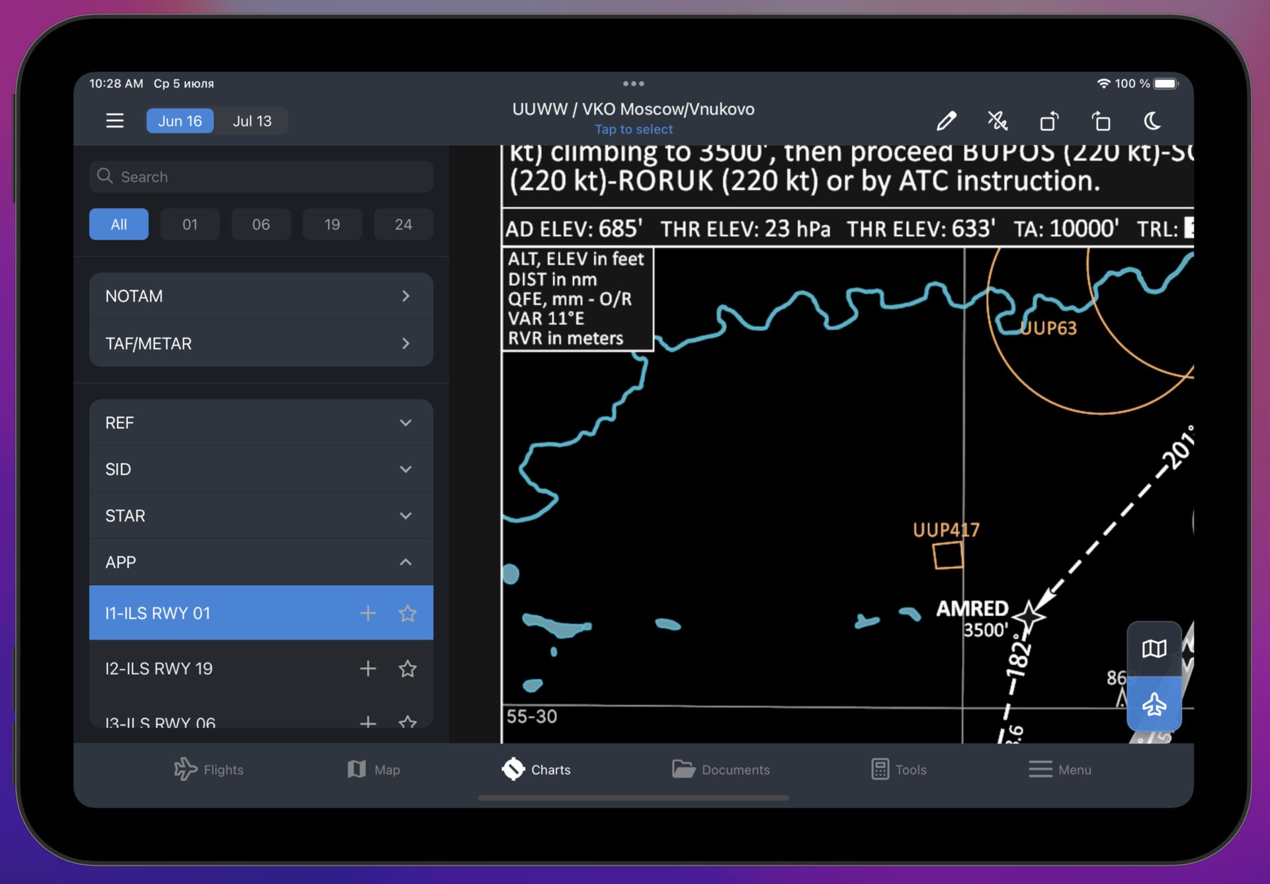Switch to the Jul 13 cycle
The width and height of the screenshot is (1270, 884).
pyautogui.click(x=252, y=121)
